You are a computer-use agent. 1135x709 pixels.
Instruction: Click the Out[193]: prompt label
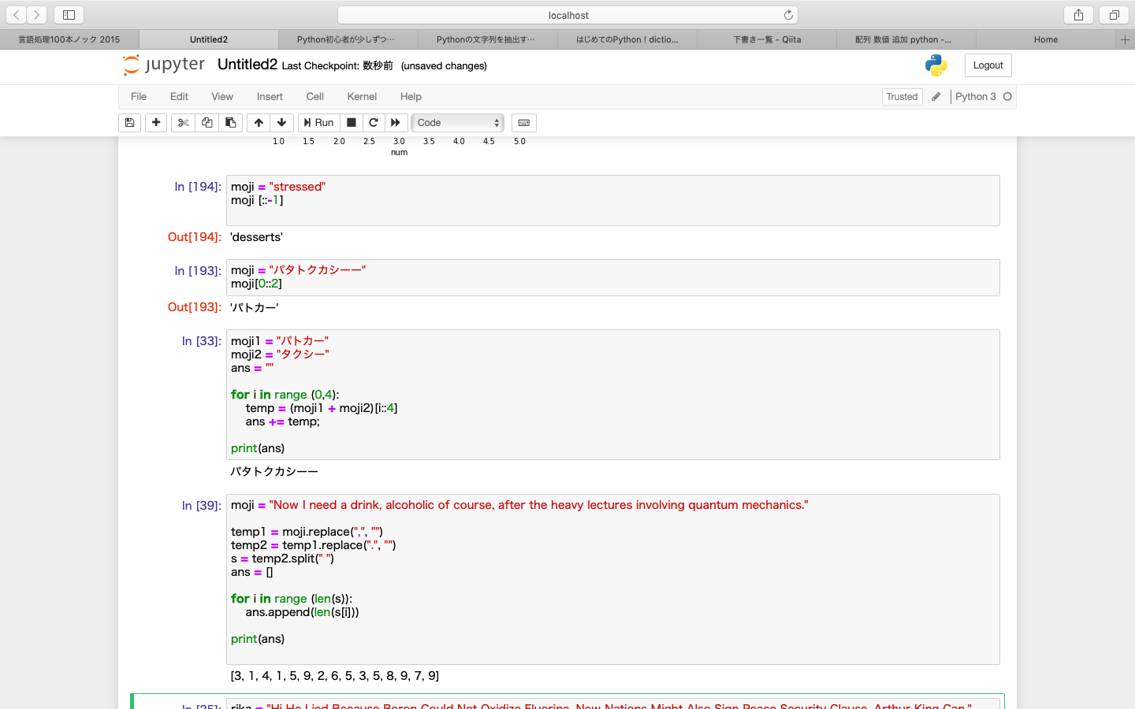click(x=195, y=307)
